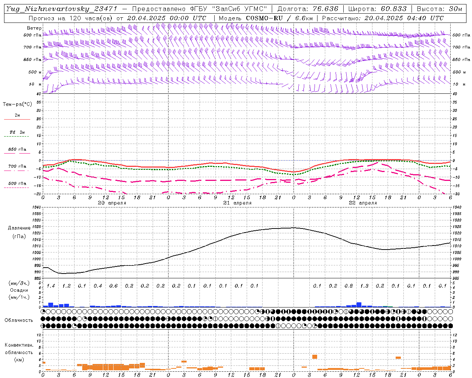Click the 0.8 precipitation total
Screen dimensions: 472x378
point(348,286)
